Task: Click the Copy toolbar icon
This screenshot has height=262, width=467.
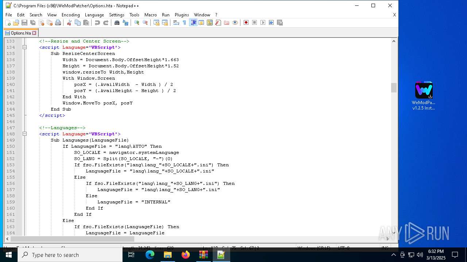Action: coord(78,23)
